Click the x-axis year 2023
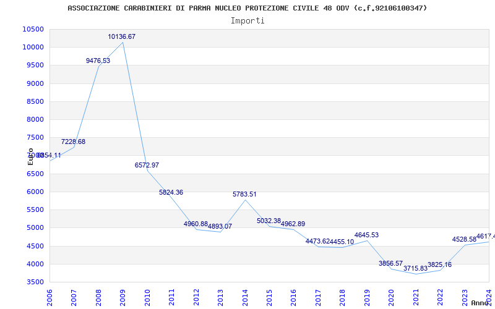 tap(465, 298)
